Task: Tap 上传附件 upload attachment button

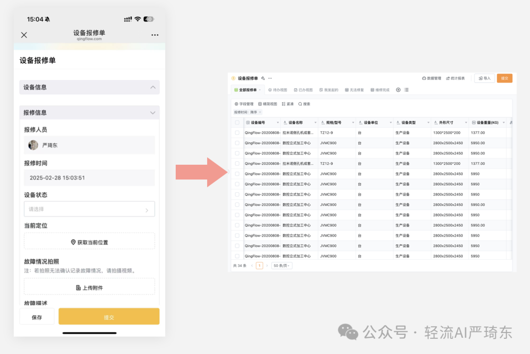Action: [x=89, y=287]
